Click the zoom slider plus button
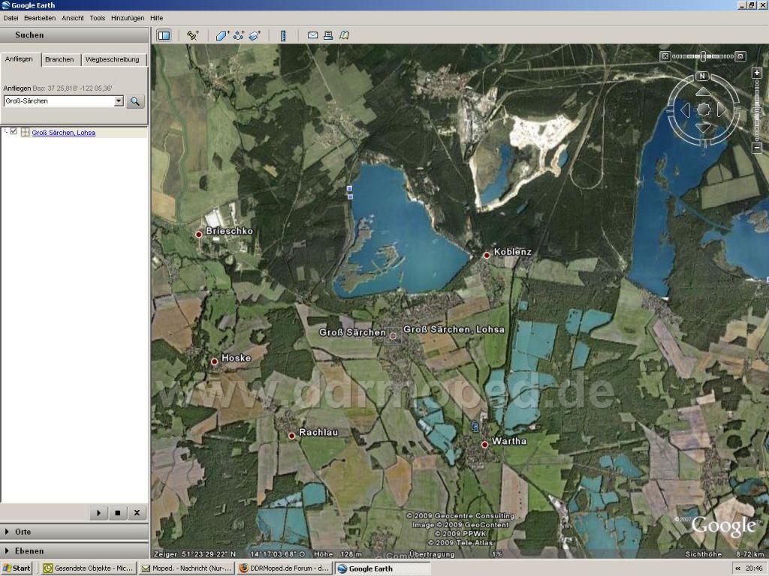The height and width of the screenshot is (576, 769). click(757, 73)
